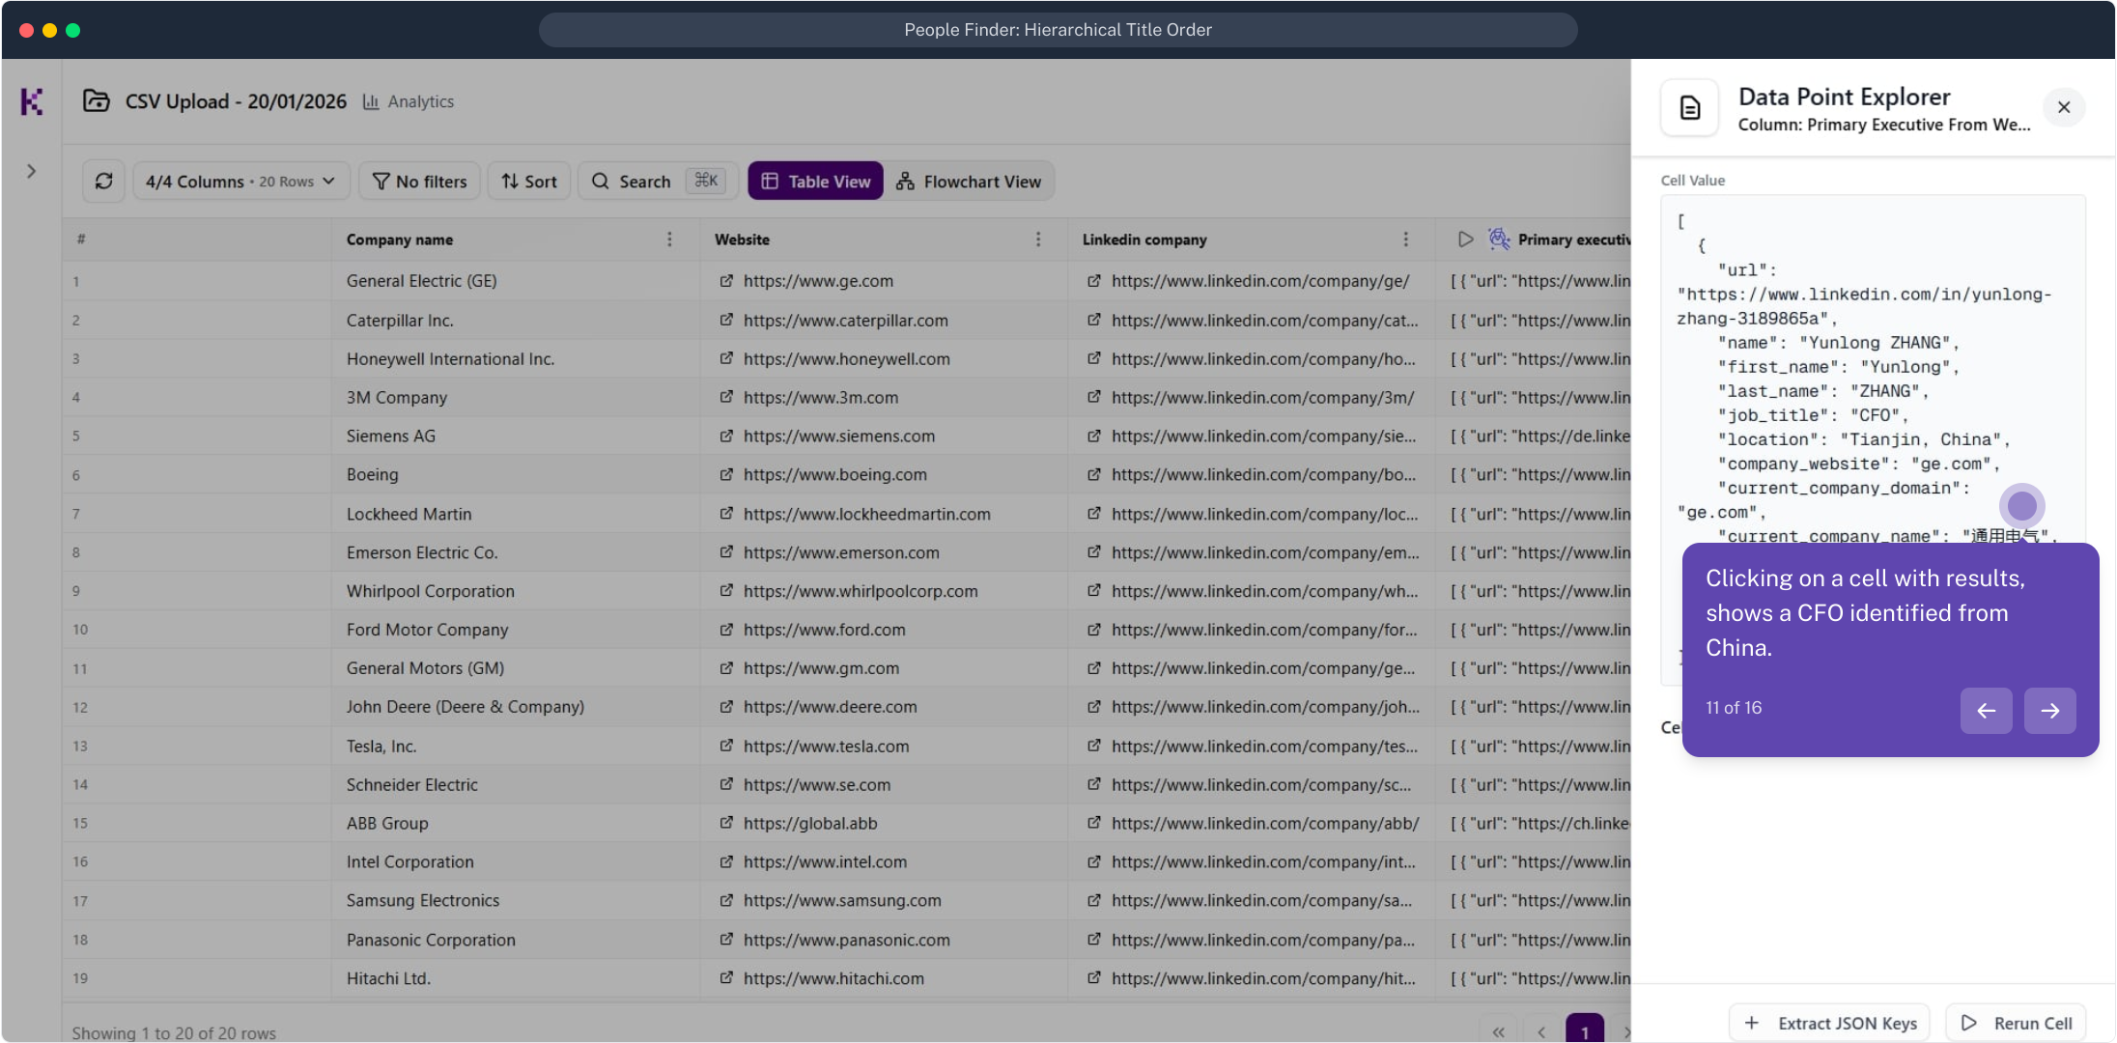Open the https://www.ford.com link
Image resolution: width=2117 pixels, height=1043 pixels.
[825, 630]
